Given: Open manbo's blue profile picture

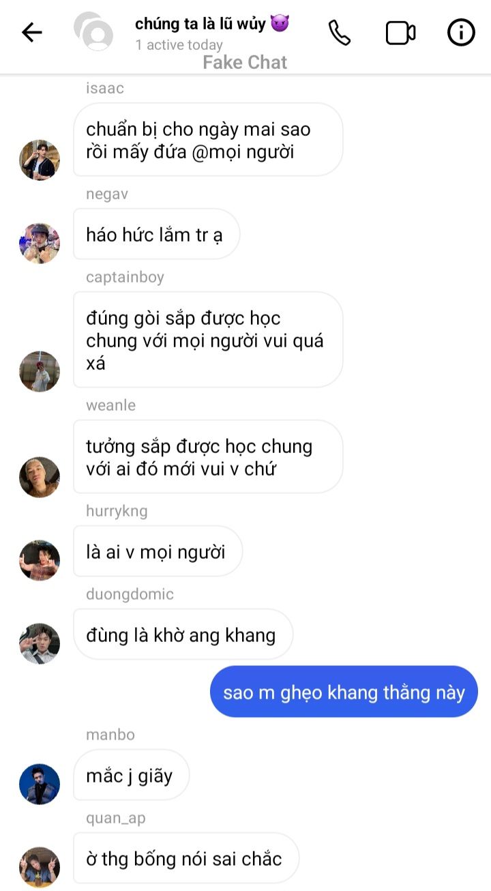Looking at the screenshot, I should 40,785.
